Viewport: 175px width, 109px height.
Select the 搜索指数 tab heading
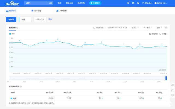[x=12, y=28]
